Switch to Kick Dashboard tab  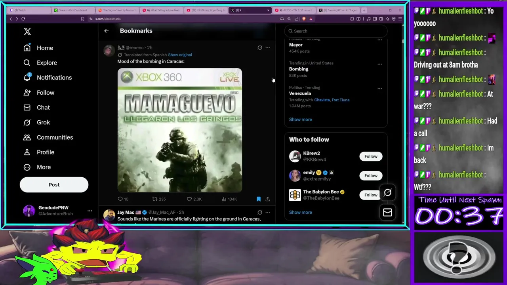73,10
